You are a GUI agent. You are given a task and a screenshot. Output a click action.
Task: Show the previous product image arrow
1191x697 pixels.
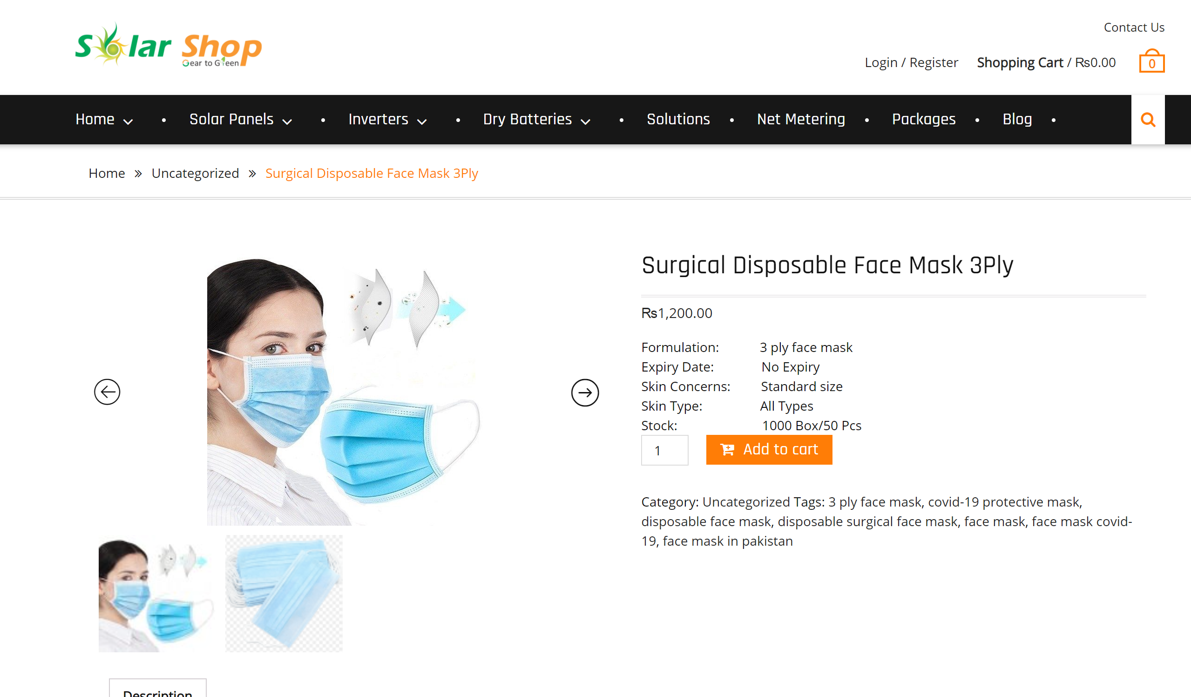[x=107, y=392]
